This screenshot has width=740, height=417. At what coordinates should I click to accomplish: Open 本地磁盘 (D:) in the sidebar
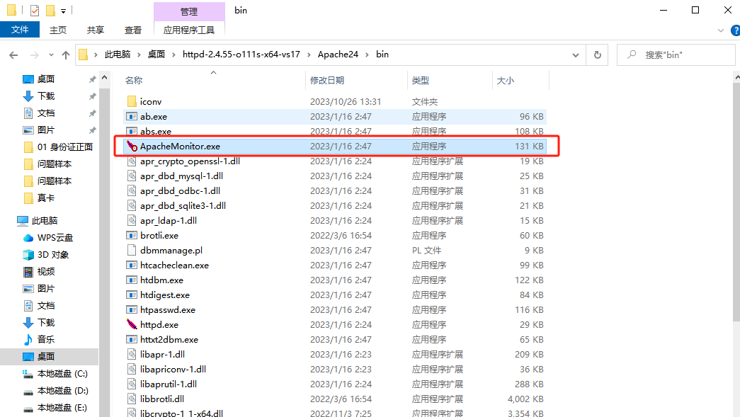(63, 391)
